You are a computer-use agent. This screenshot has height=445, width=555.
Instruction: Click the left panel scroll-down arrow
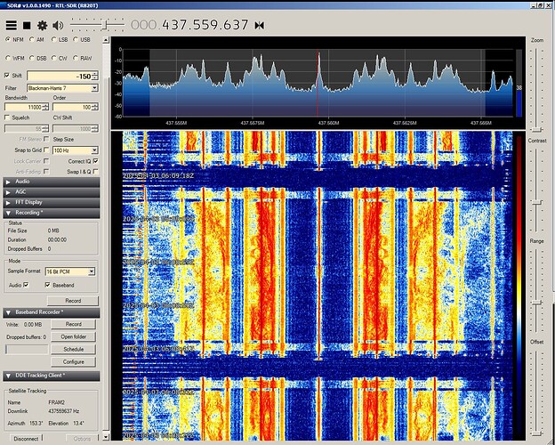pos(106,436)
